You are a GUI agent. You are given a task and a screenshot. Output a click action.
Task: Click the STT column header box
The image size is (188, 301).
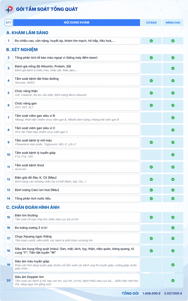pos(9,23)
